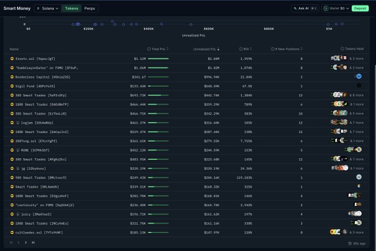This screenshot has width=376, height=251.
Task: Open RUNE's held token icons
Action: pyautogui.click(x=353, y=149)
